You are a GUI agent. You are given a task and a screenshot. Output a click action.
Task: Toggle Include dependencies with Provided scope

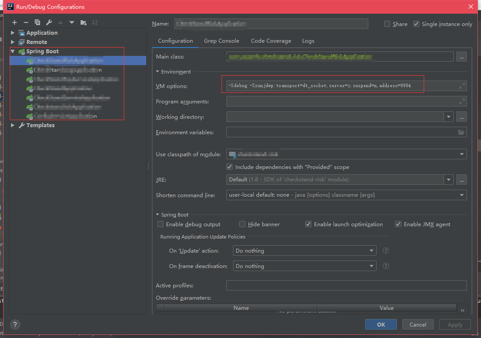tap(229, 167)
